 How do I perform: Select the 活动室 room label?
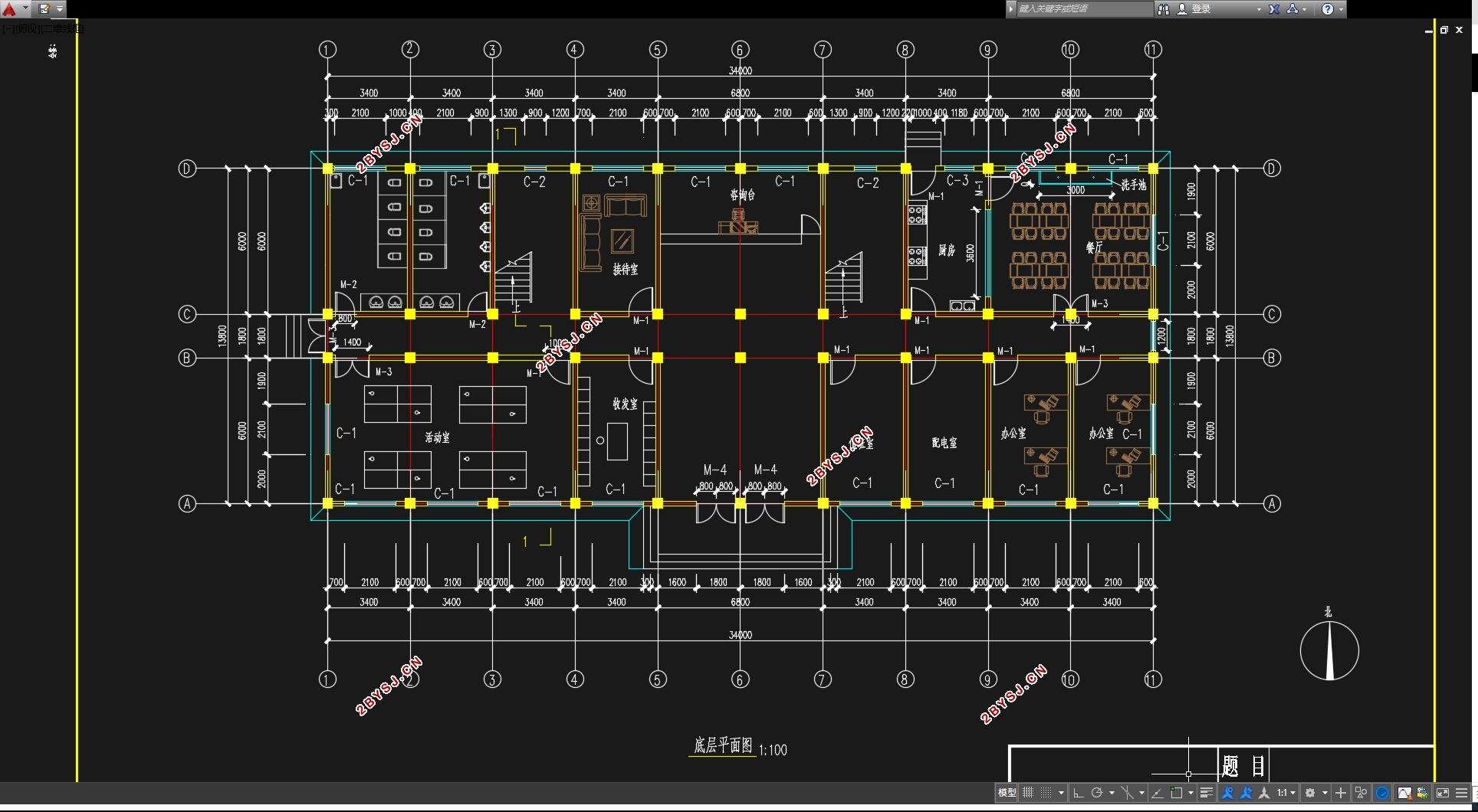(x=437, y=437)
